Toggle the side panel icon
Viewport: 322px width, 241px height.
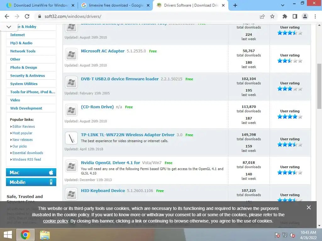[295, 16]
